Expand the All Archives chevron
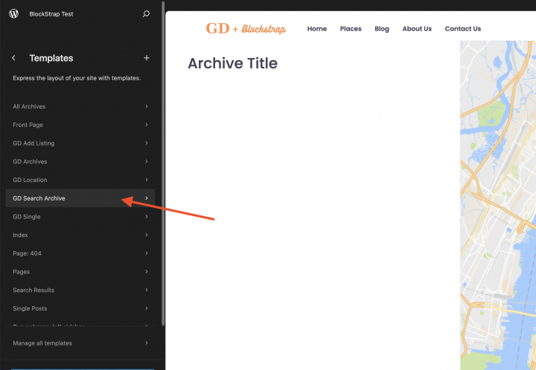The width and height of the screenshot is (536, 370). click(x=147, y=106)
